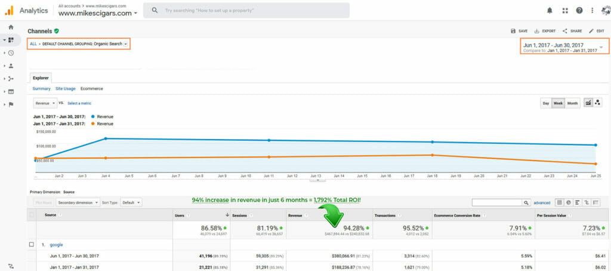
Task: Open the Organic Search channel grouping dropdown
Action: (x=125, y=44)
